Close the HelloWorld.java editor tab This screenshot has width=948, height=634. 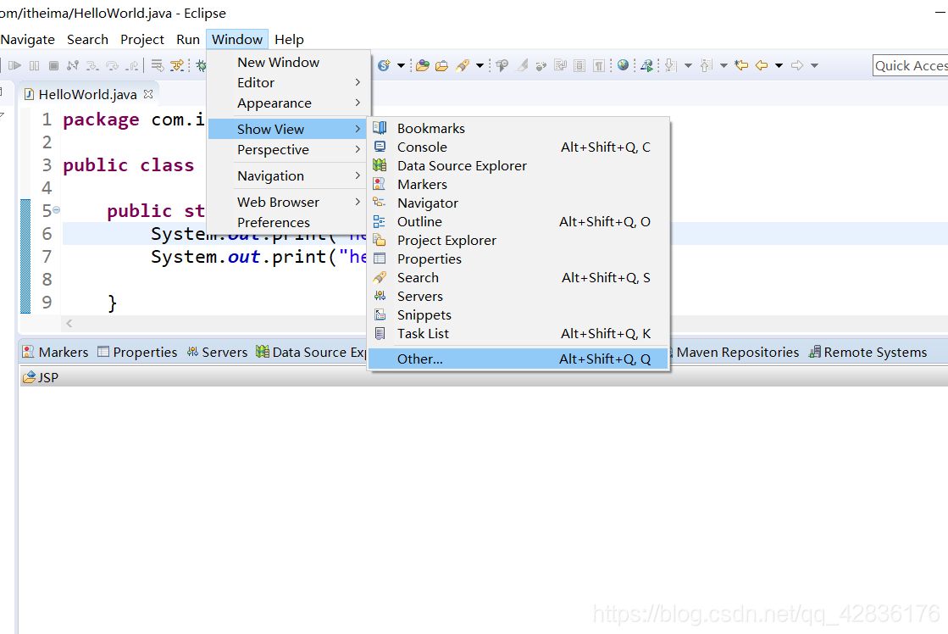pos(148,94)
